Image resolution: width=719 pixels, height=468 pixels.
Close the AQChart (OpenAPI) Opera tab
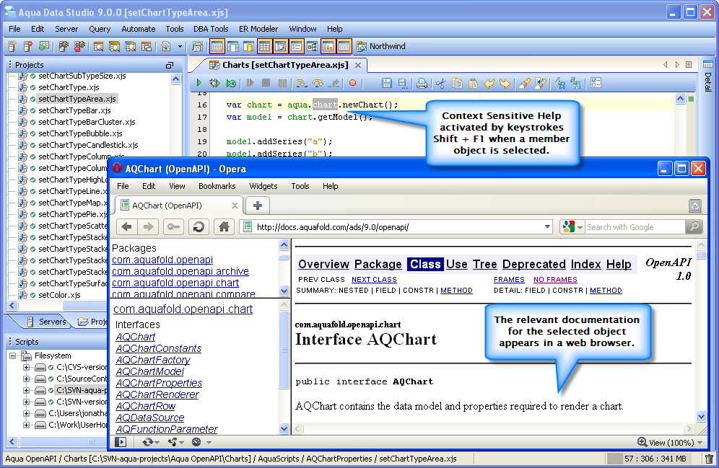[235, 206]
